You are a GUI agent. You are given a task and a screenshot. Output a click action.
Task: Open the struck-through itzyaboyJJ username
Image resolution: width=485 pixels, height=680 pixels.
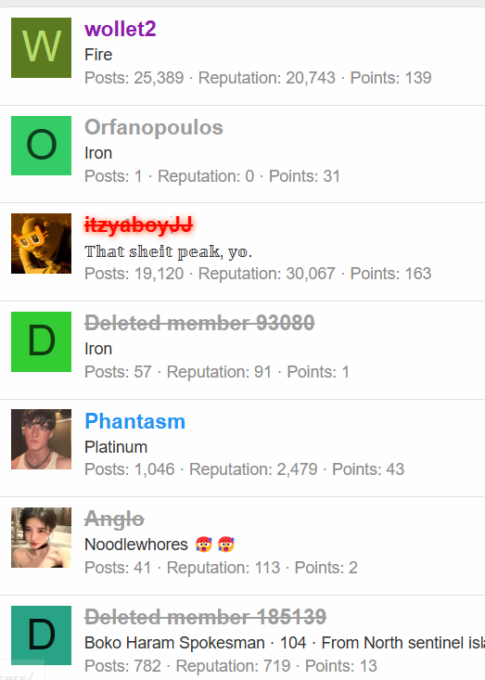tap(139, 225)
